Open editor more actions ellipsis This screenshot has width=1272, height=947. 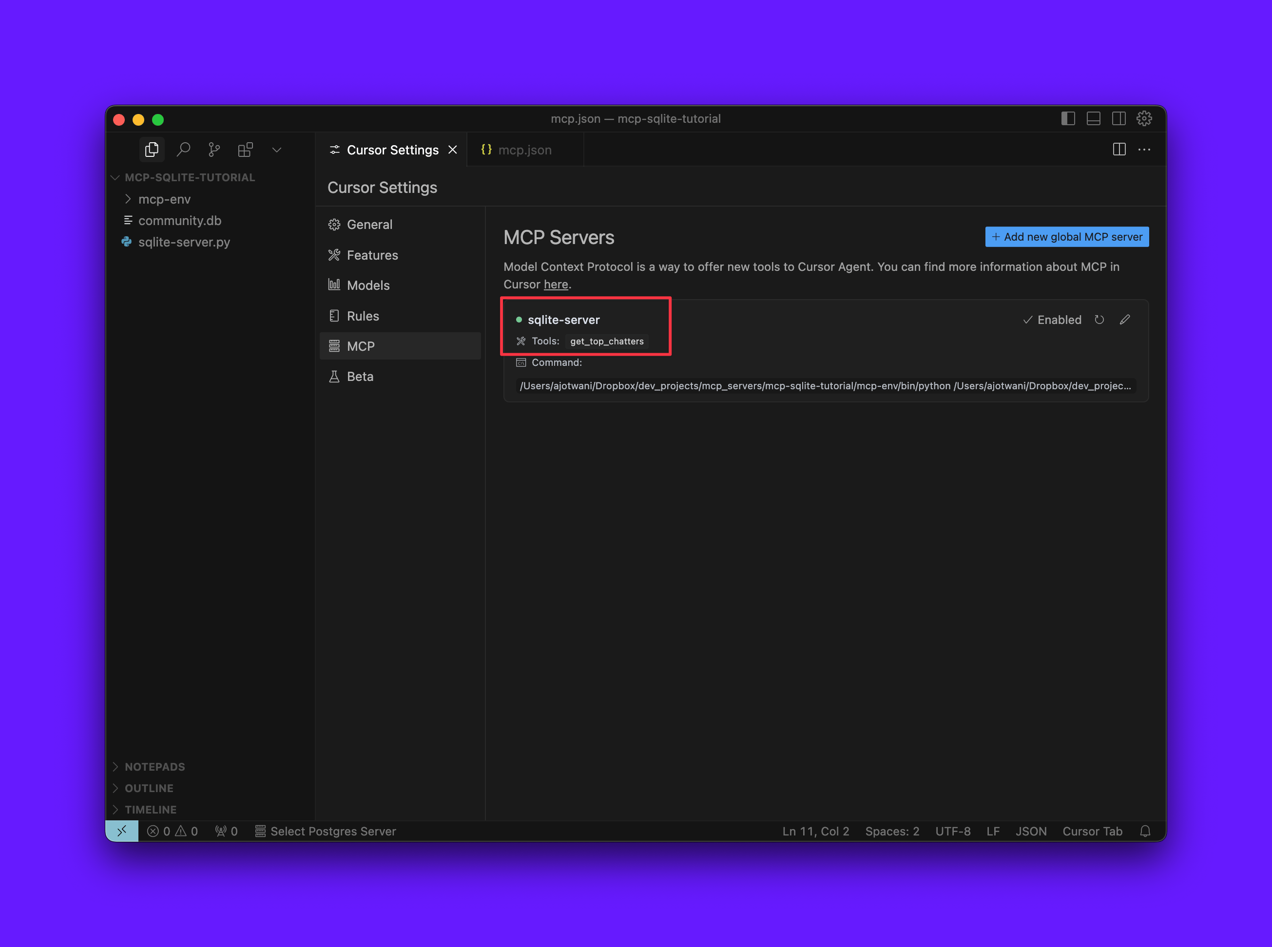[1144, 150]
